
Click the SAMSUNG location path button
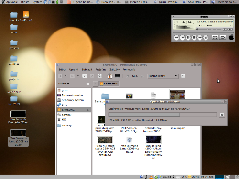[x=109, y=84]
